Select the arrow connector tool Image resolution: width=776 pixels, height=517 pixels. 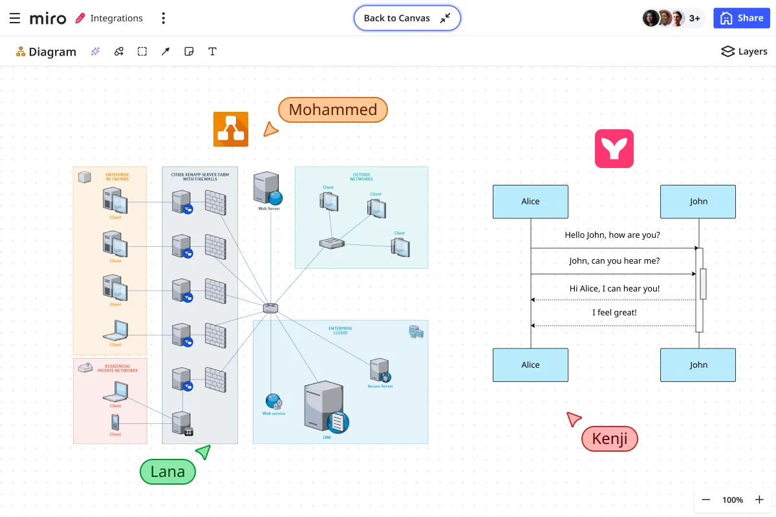166,52
